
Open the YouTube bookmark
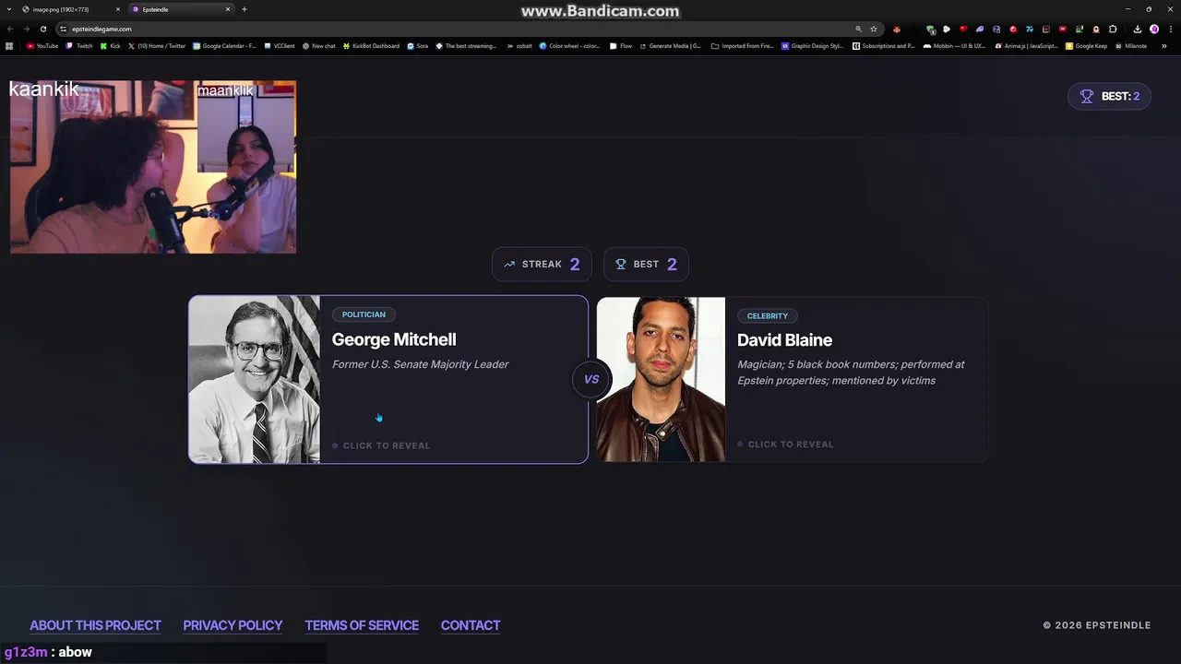pyautogui.click(x=42, y=45)
